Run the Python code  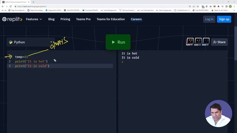tap(118, 42)
